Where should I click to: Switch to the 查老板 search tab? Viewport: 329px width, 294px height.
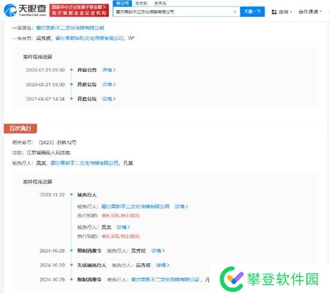tap(141, 3)
